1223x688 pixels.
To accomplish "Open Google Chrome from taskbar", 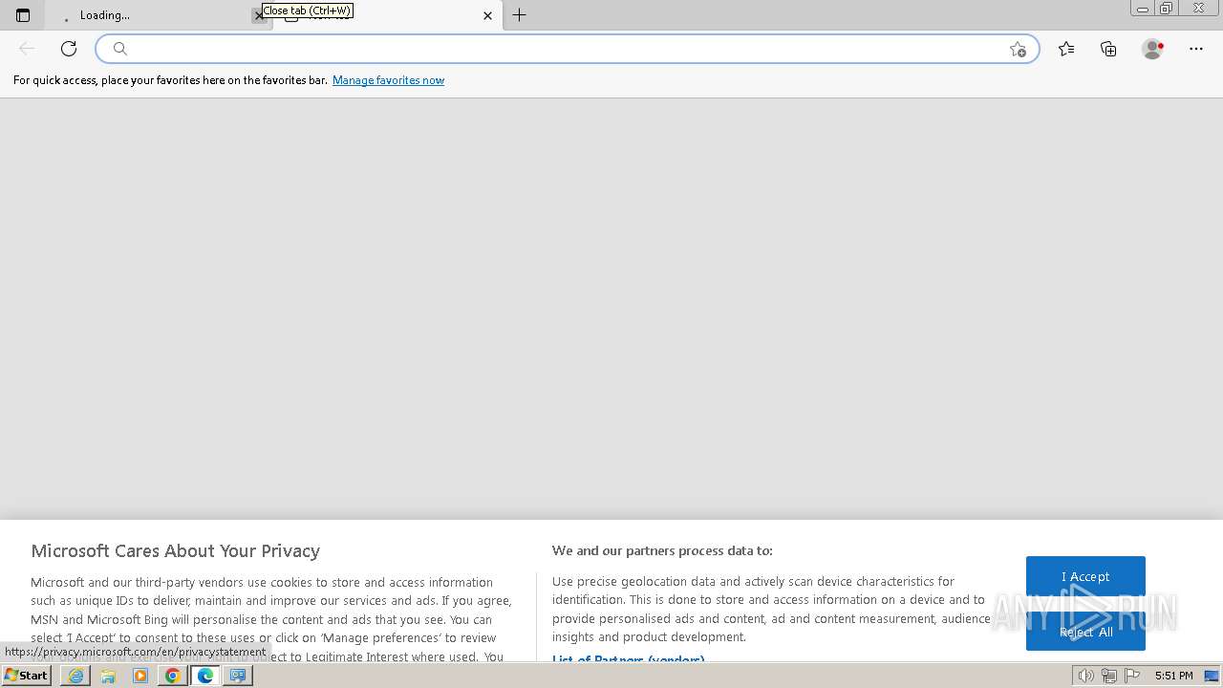I will pos(173,676).
